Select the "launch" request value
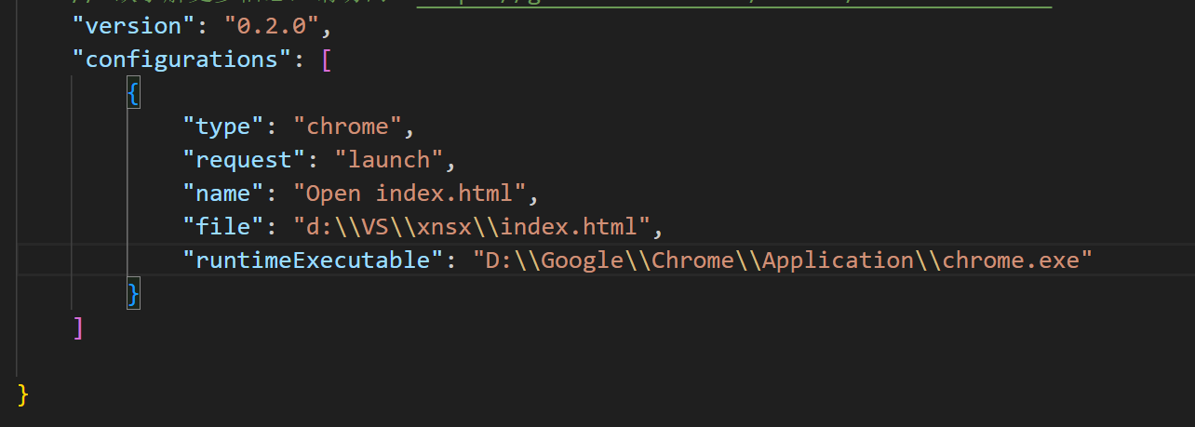Screen dimensions: 1195x427 (x=389, y=160)
